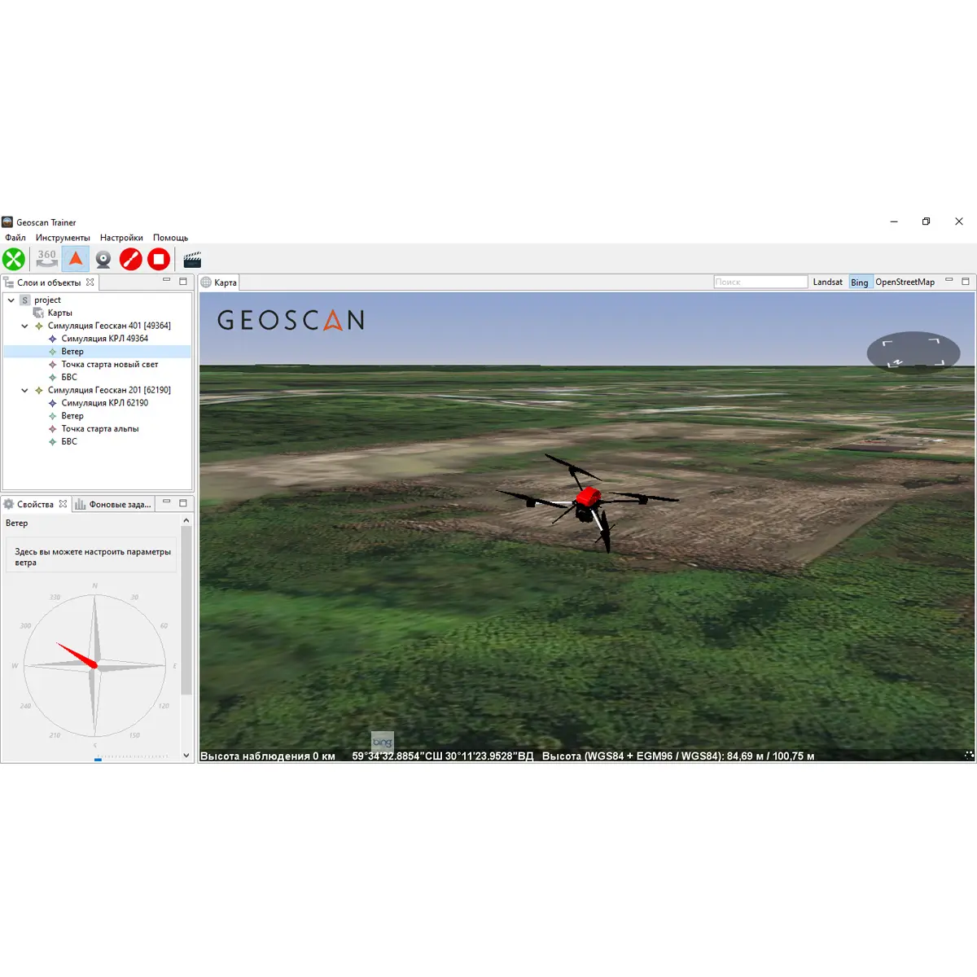Viewport: 977px width, 977px height.
Task: Click the map compass widget overlay
Action: click(x=913, y=353)
